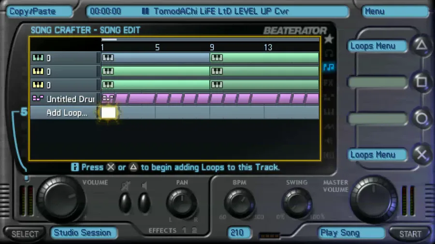
Task: Select green loop at bar 9 on first track
Action: point(264,57)
